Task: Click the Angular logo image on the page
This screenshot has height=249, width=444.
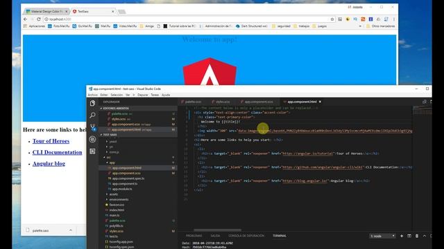Action: tap(210, 71)
